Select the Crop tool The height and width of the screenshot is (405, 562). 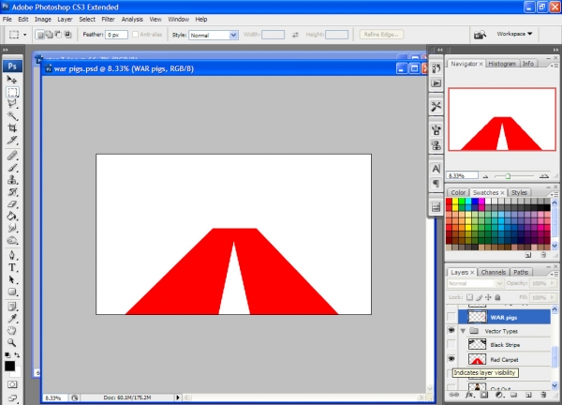pyautogui.click(x=12, y=128)
